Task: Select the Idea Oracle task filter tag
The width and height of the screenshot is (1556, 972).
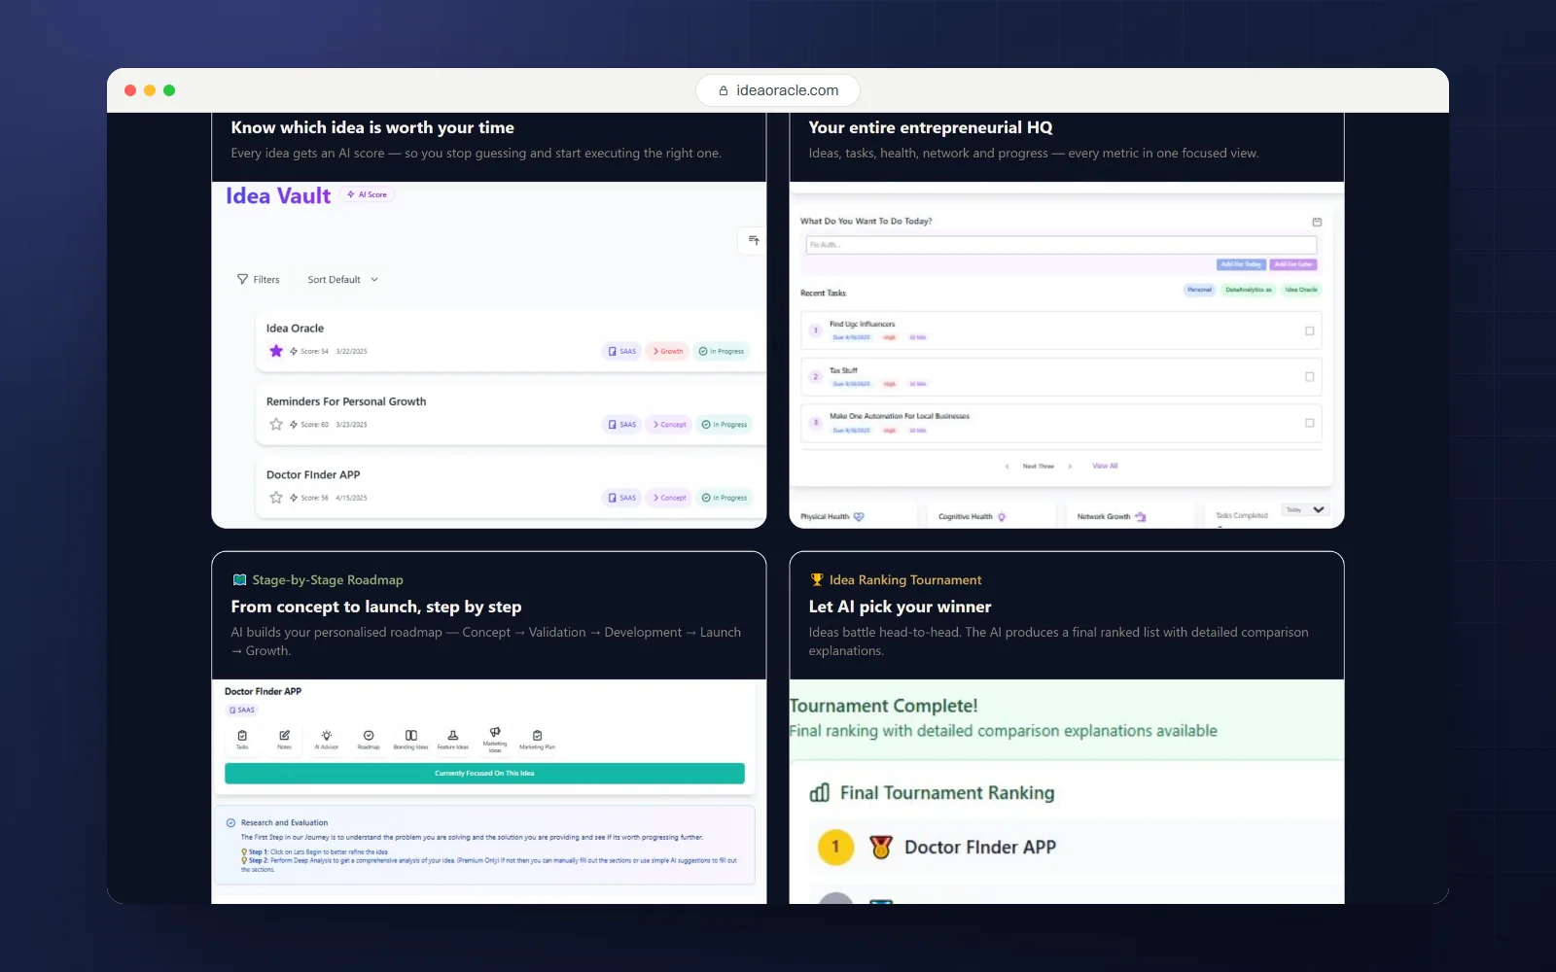Action: pyautogui.click(x=1301, y=290)
